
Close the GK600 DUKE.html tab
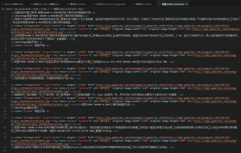(187, 4)
